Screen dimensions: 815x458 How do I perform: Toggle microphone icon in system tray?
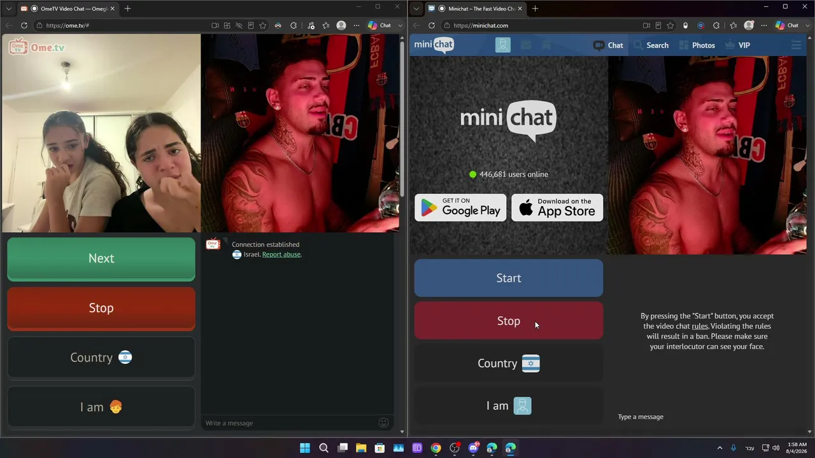click(733, 448)
